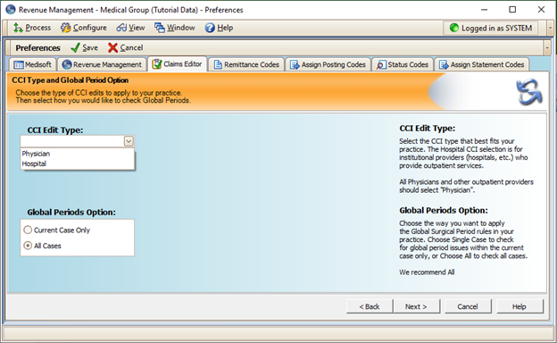Image resolution: width=557 pixels, height=343 pixels.
Task: Open the Assign Posting Codes tab
Action: pos(328,64)
